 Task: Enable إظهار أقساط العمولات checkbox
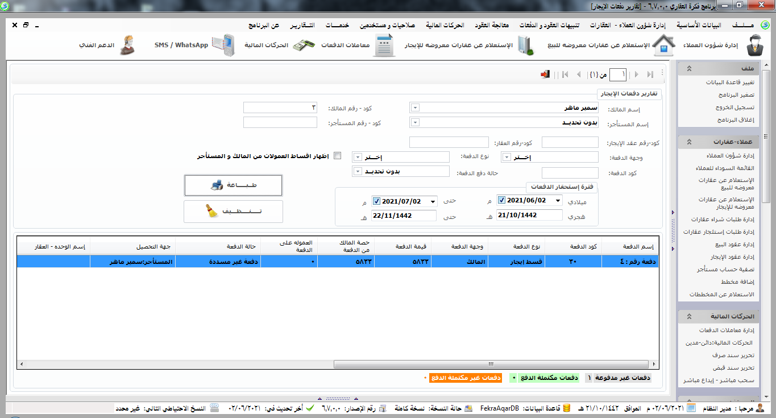click(338, 156)
